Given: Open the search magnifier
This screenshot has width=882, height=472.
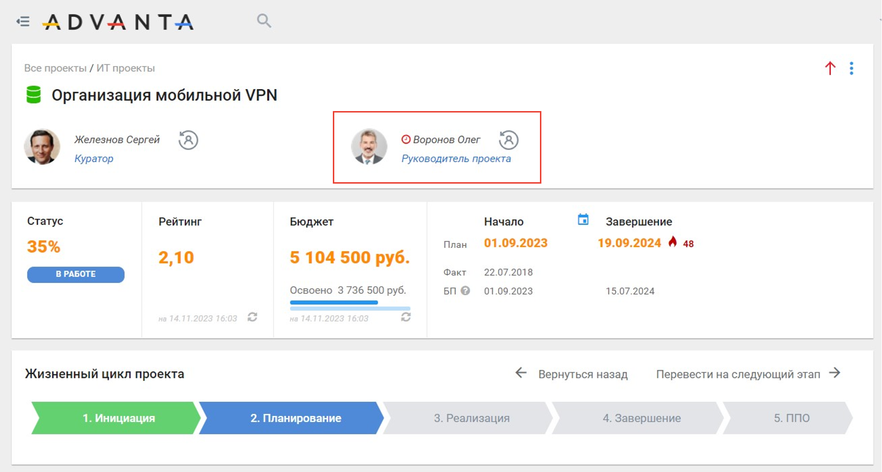Looking at the screenshot, I should [264, 21].
